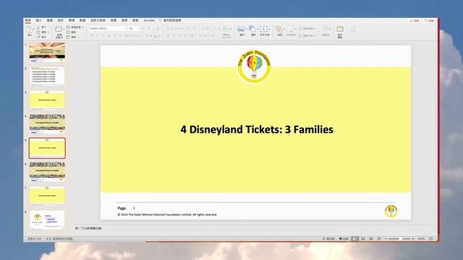Select slide 6 thumbnail
463x260 pixels.
[x=47, y=172]
